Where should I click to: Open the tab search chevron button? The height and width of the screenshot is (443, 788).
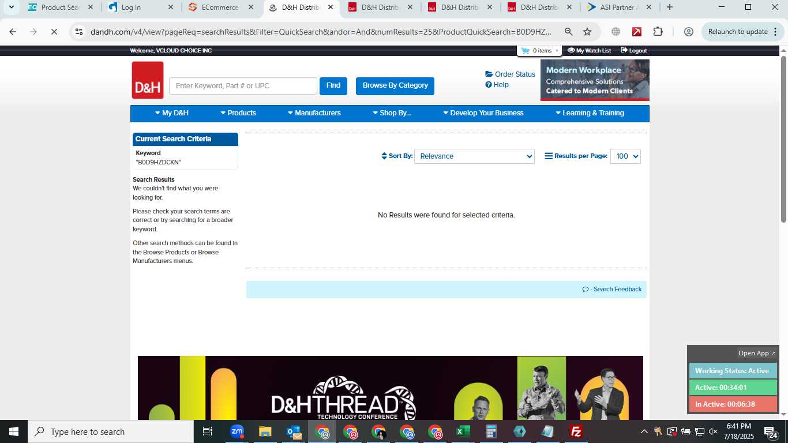click(x=11, y=7)
